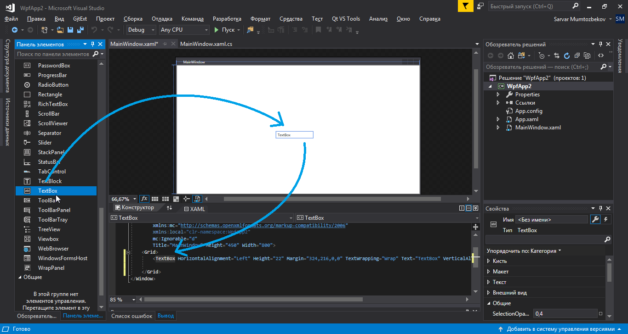The image size is (628, 334).
Task: Click the Collapse All icon in Solution Explorer
Action: click(577, 56)
